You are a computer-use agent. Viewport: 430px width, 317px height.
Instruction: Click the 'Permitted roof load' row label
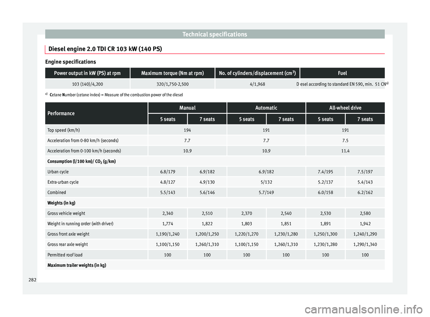point(65,255)
